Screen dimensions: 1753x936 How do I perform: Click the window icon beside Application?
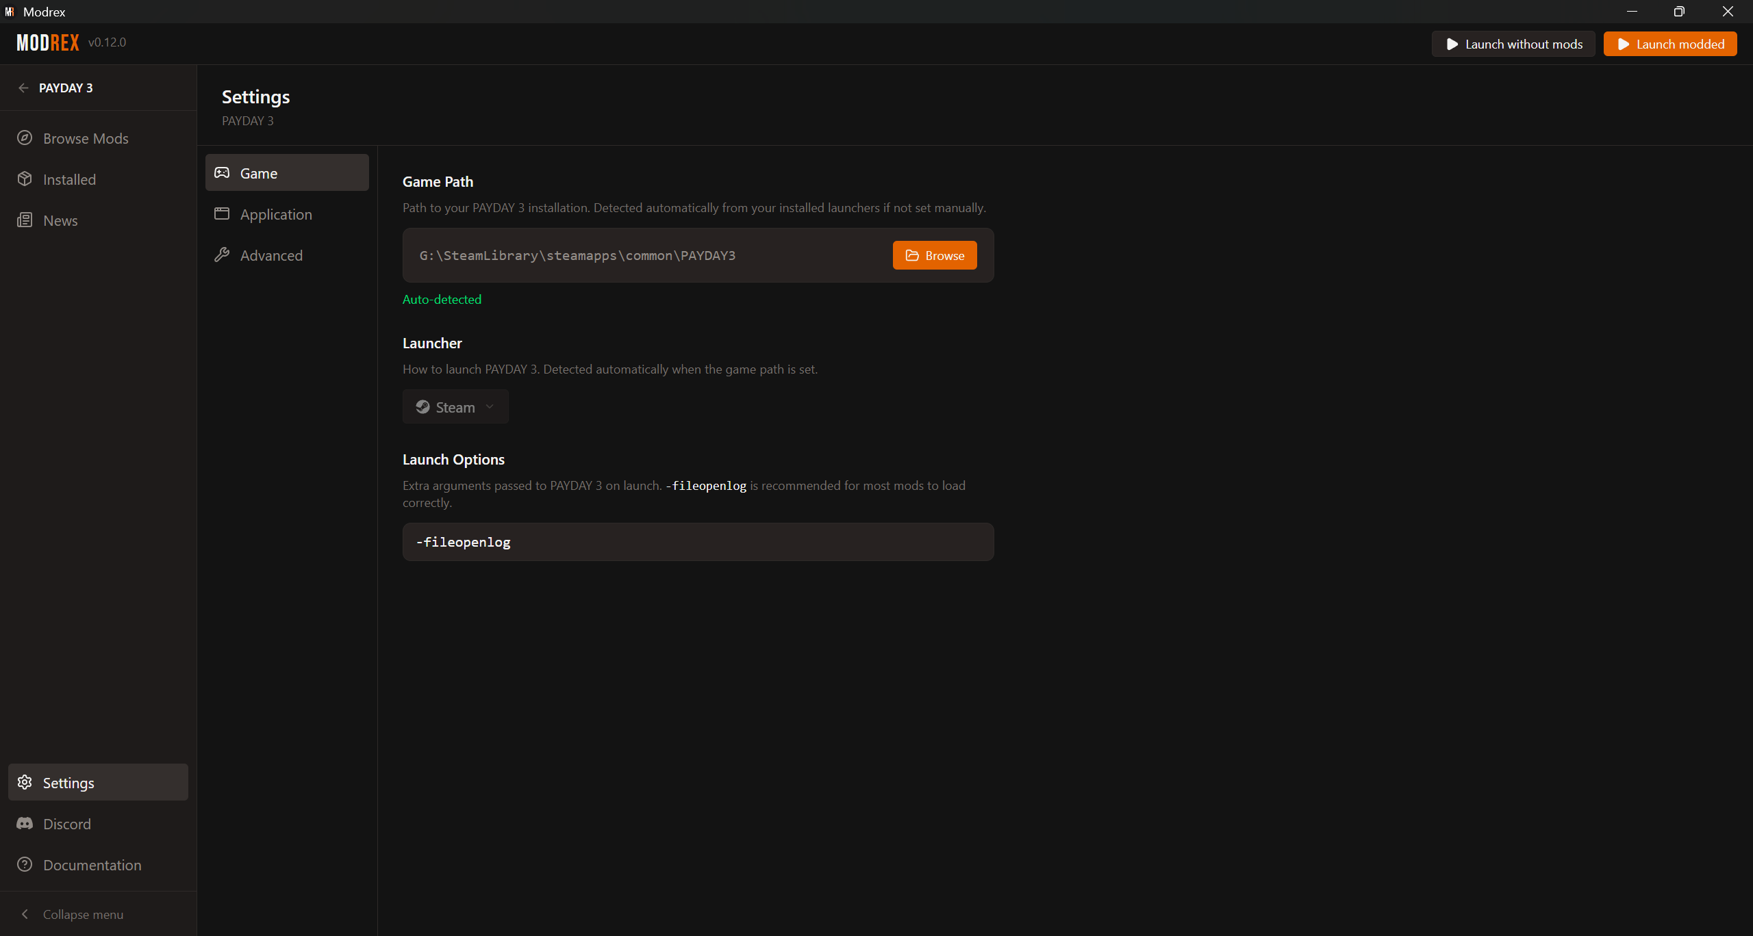point(222,214)
